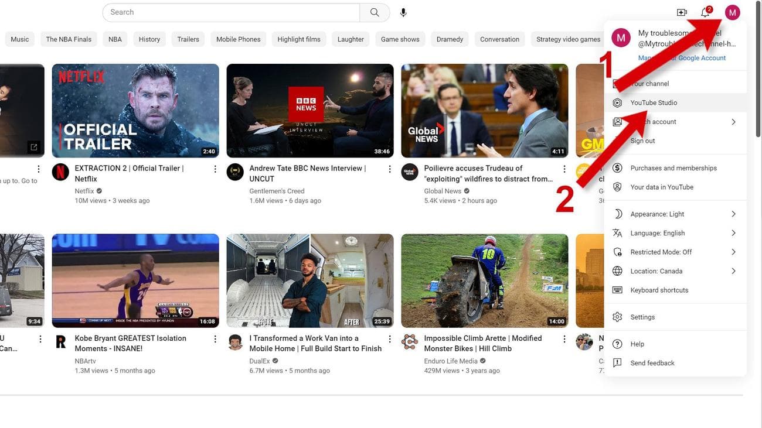Click the Netflix channel avatar

pos(60,172)
